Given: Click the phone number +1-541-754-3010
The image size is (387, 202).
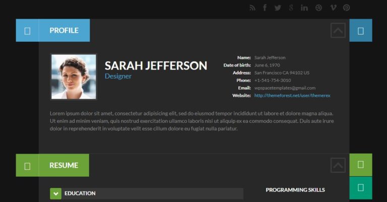Looking at the screenshot, I should pyautogui.click(x=273, y=81).
